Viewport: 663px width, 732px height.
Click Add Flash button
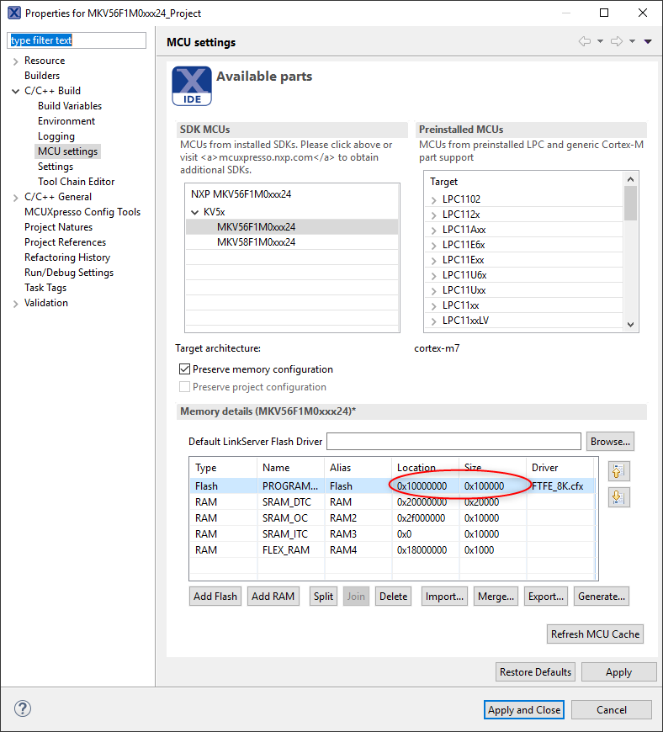(215, 597)
